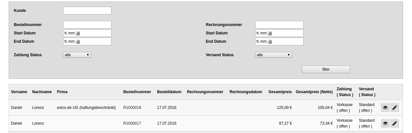This screenshot has width=412, height=133.
Task: View order R1000018 with eye icon
Action: 385,108
